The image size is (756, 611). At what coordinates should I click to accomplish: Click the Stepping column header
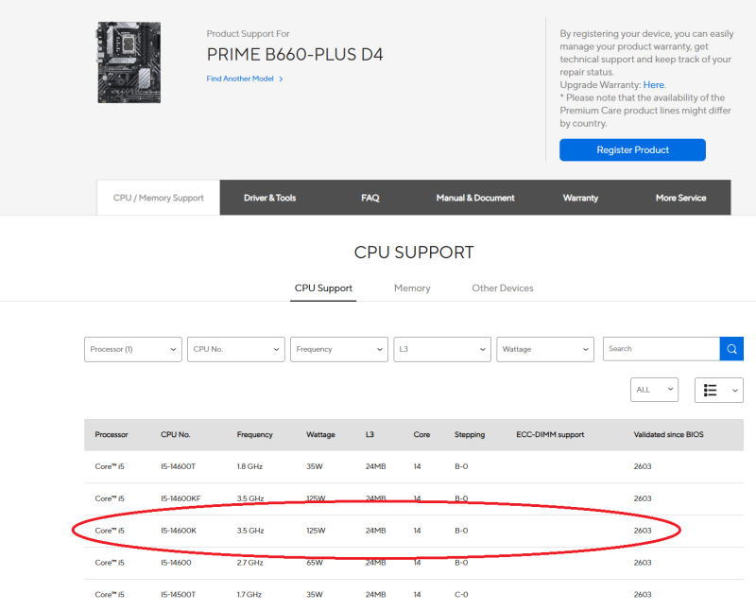click(x=470, y=434)
